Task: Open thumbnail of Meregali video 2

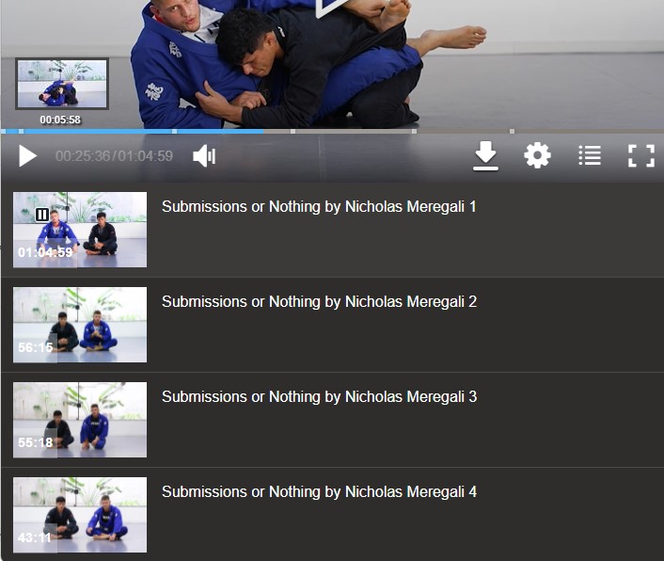Action: (80, 325)
